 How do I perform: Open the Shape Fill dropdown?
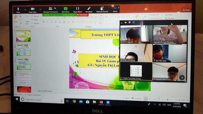click(x=154, y=15)
